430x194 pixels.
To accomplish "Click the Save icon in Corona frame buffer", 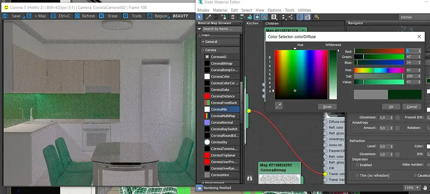I will tap(5, 16).
